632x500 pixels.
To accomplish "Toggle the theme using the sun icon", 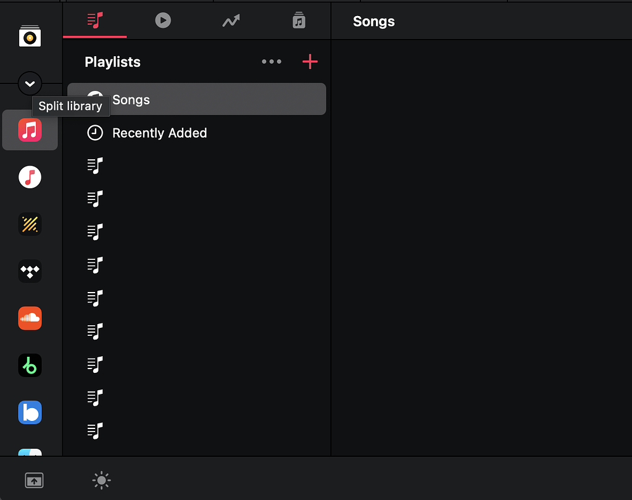I will tap(101, 480).
